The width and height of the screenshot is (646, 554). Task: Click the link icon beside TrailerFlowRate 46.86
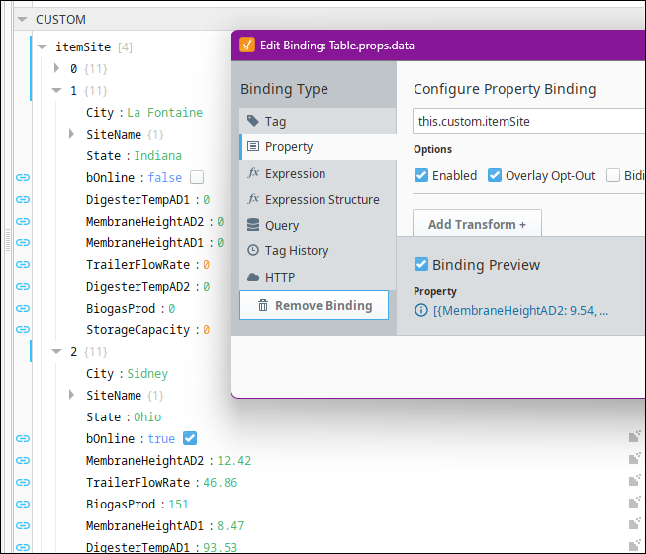pyautogui.click(x=23, y=483)
